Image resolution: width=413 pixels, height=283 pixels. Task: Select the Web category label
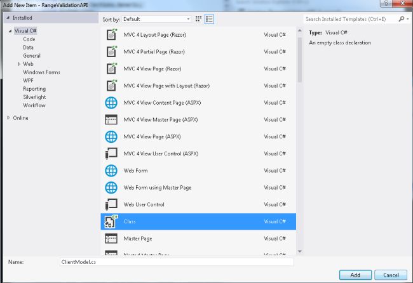click(x=28, y=64)
